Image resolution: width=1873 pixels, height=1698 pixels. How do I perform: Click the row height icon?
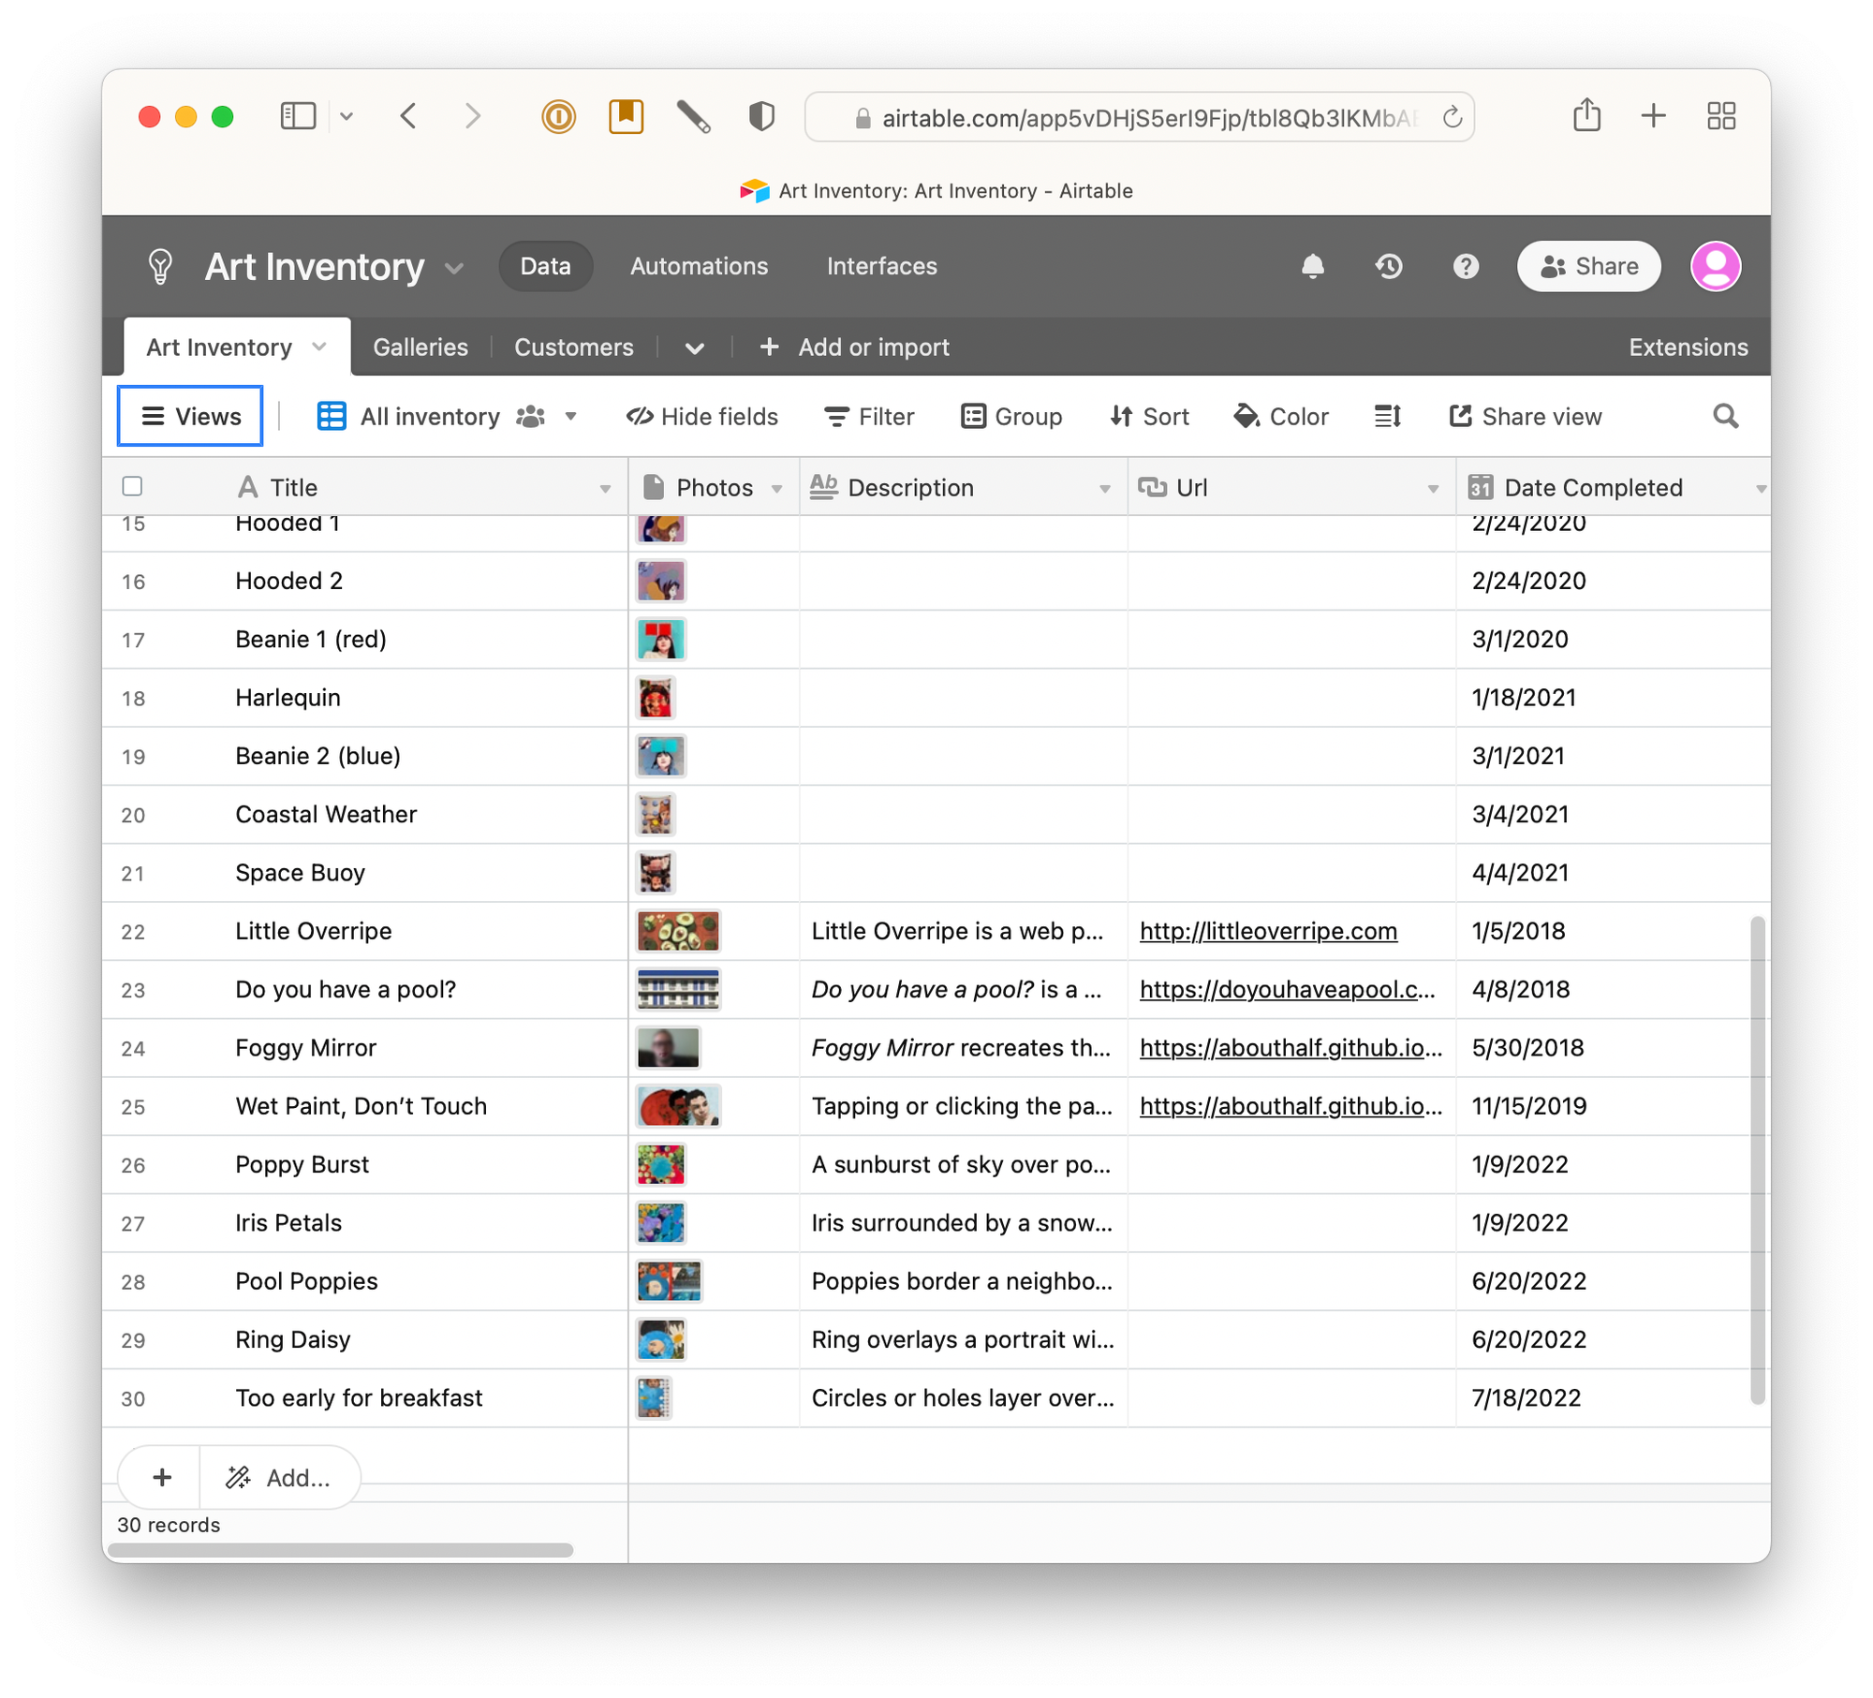point(1387,417)
